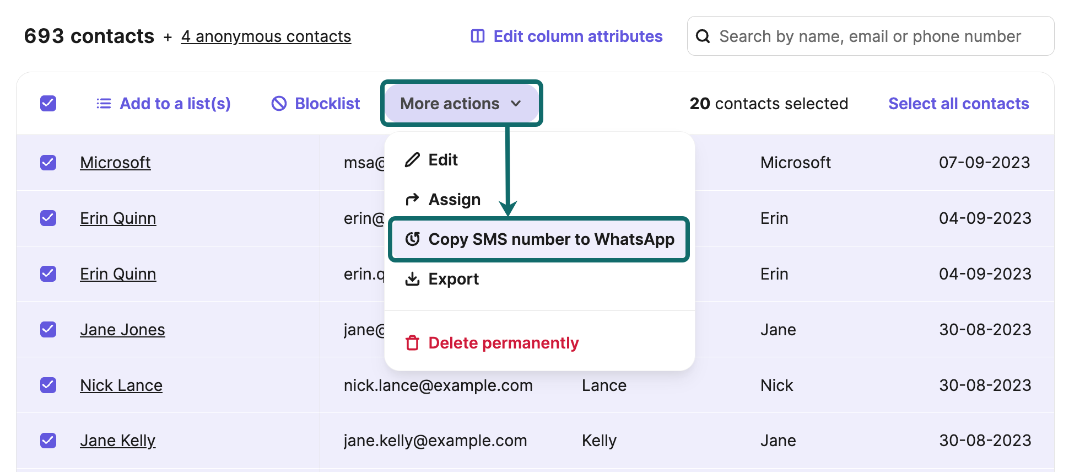Click the list icon next to Add to a list(s)
This screenshot has height=472, width=1069.
(x=104, y=104)
